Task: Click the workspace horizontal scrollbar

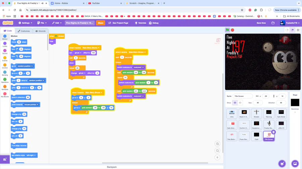Action: tap(155, 163)
